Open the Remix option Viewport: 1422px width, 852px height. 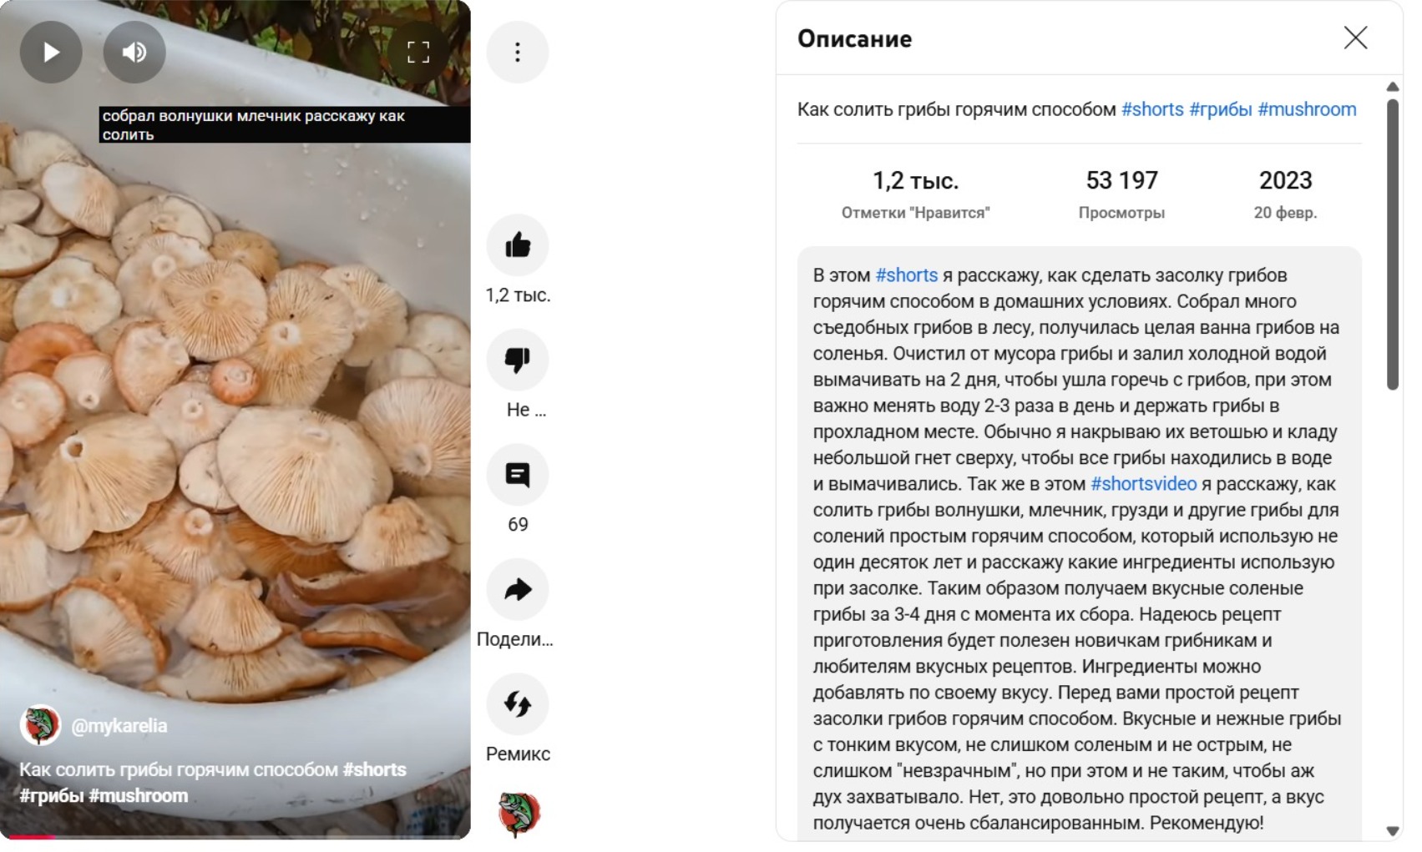point(518,704)
